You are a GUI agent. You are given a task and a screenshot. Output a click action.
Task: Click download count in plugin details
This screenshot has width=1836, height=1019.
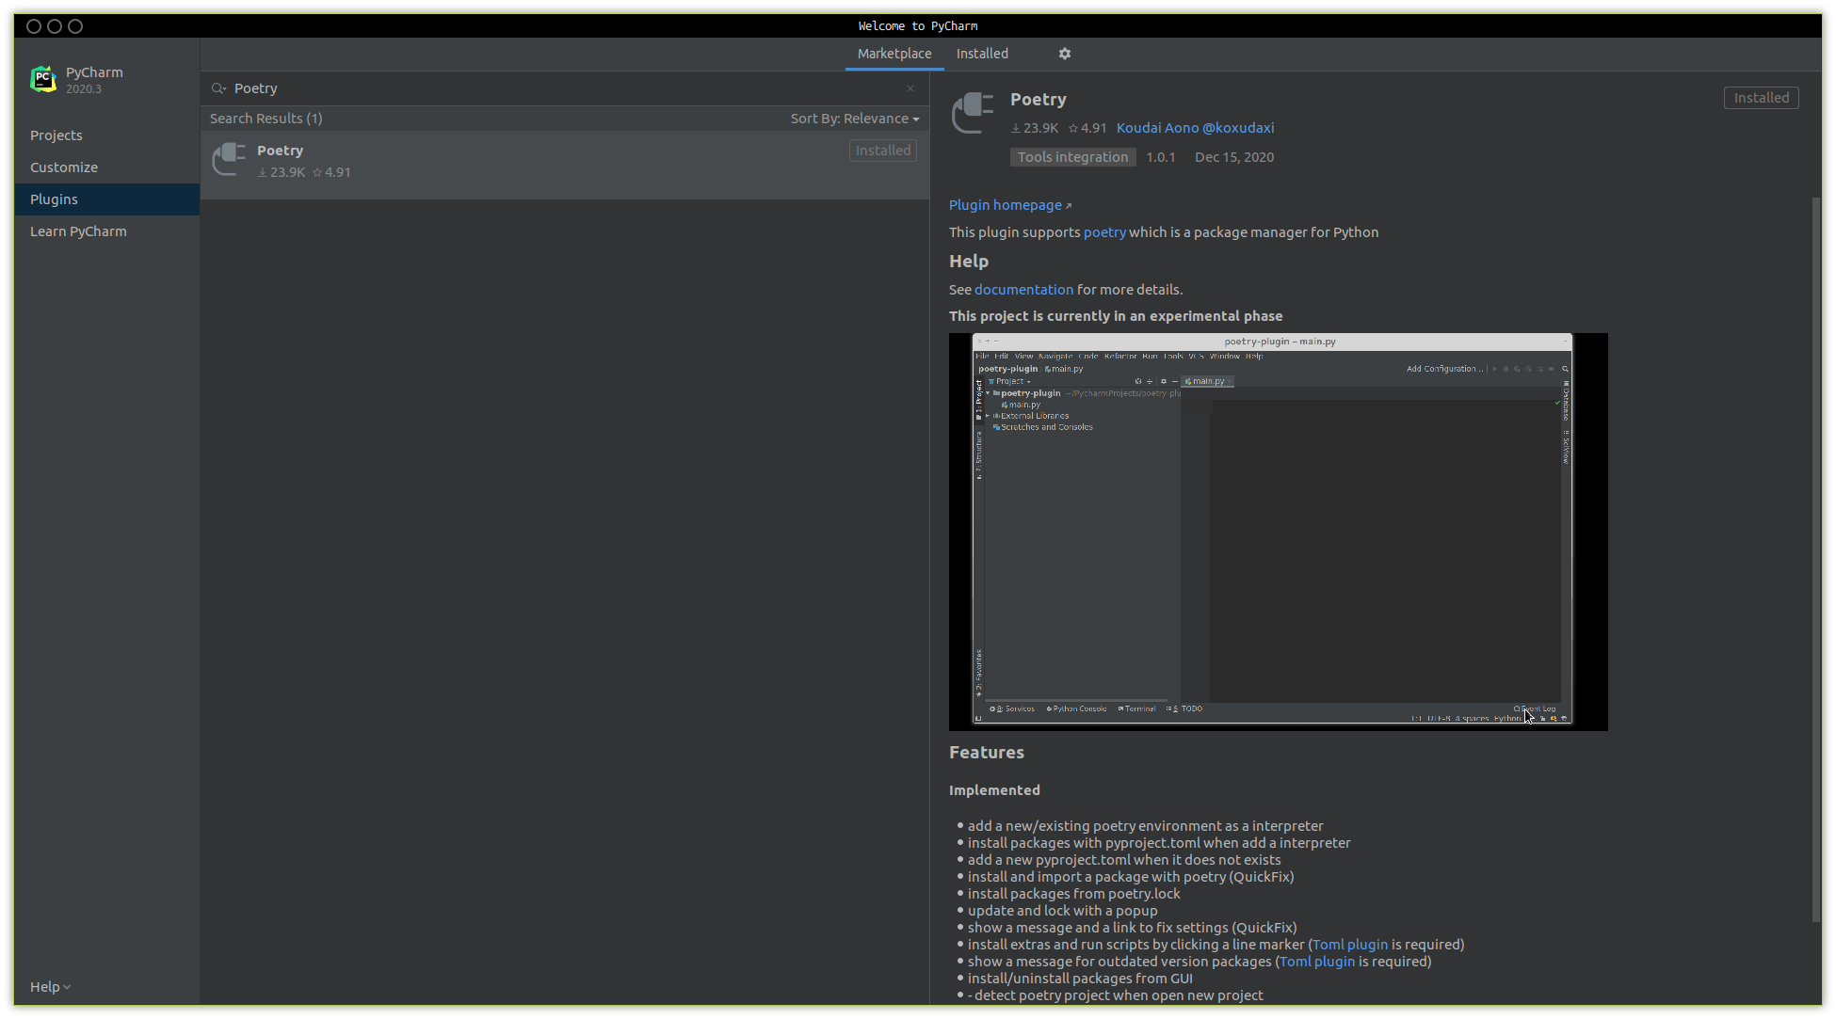1035,128
